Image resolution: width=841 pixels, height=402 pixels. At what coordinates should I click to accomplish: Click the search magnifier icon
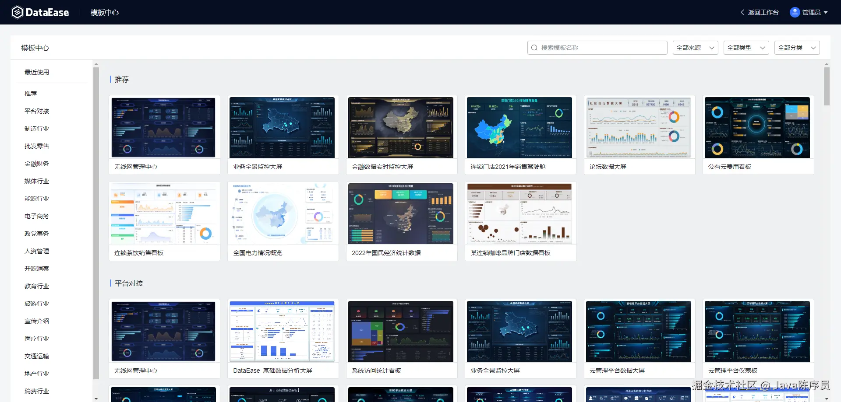[534, 48]
